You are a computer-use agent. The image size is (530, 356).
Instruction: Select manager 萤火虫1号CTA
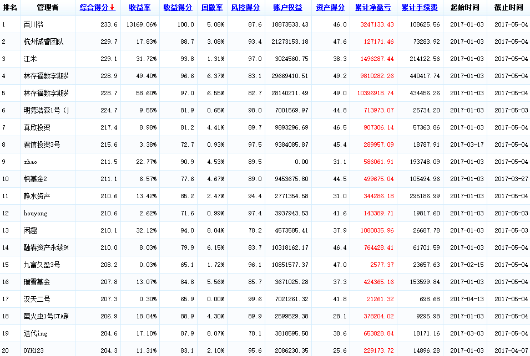click(46, 316)
